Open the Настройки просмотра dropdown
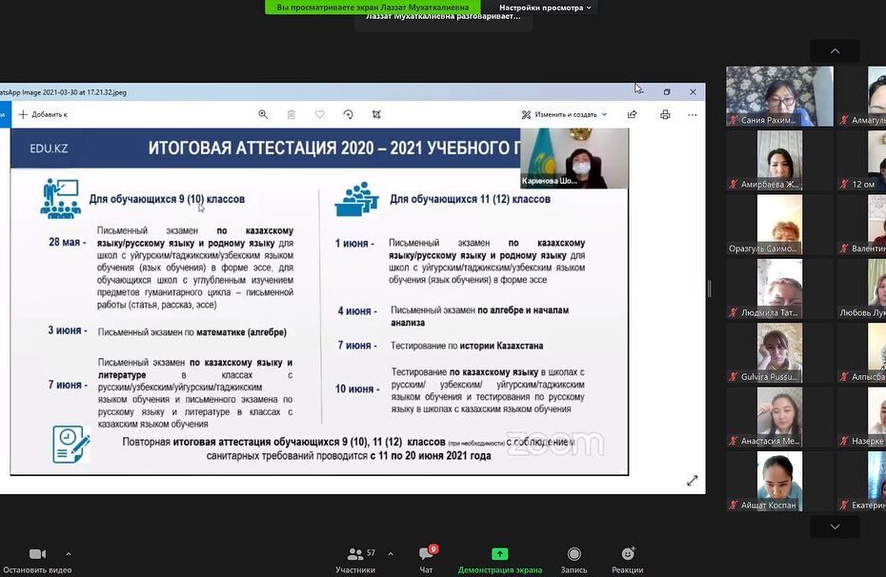The width and height of the screenshot is (886, 577). pyautogui.click(x=545, y=8)
